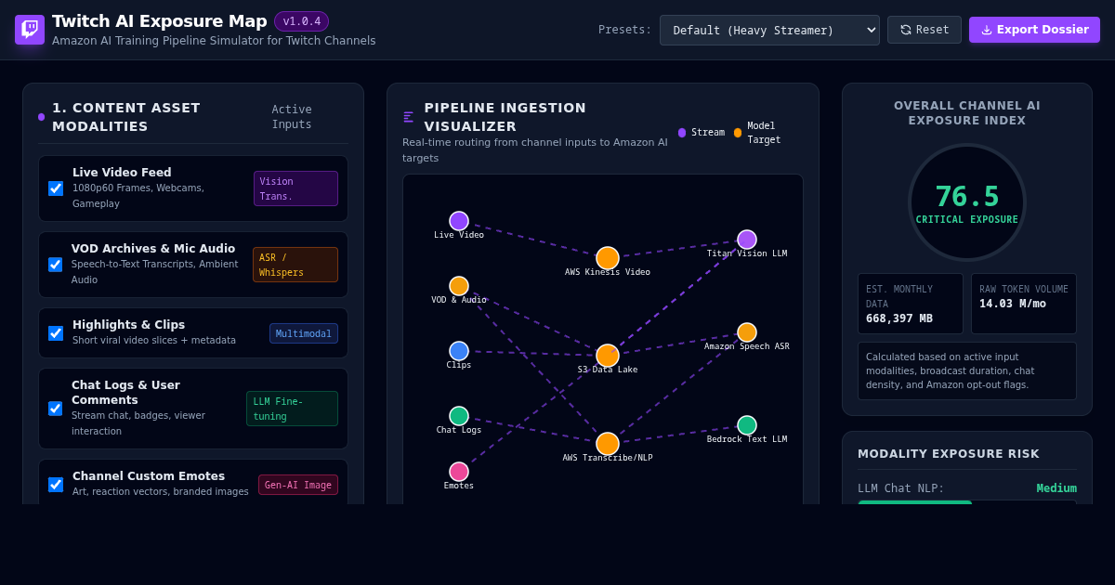The height and width of the screenshot is (585, 1115).
Task: Toggle the Highlights & Clips checkbox
Action: coord(56,333)
